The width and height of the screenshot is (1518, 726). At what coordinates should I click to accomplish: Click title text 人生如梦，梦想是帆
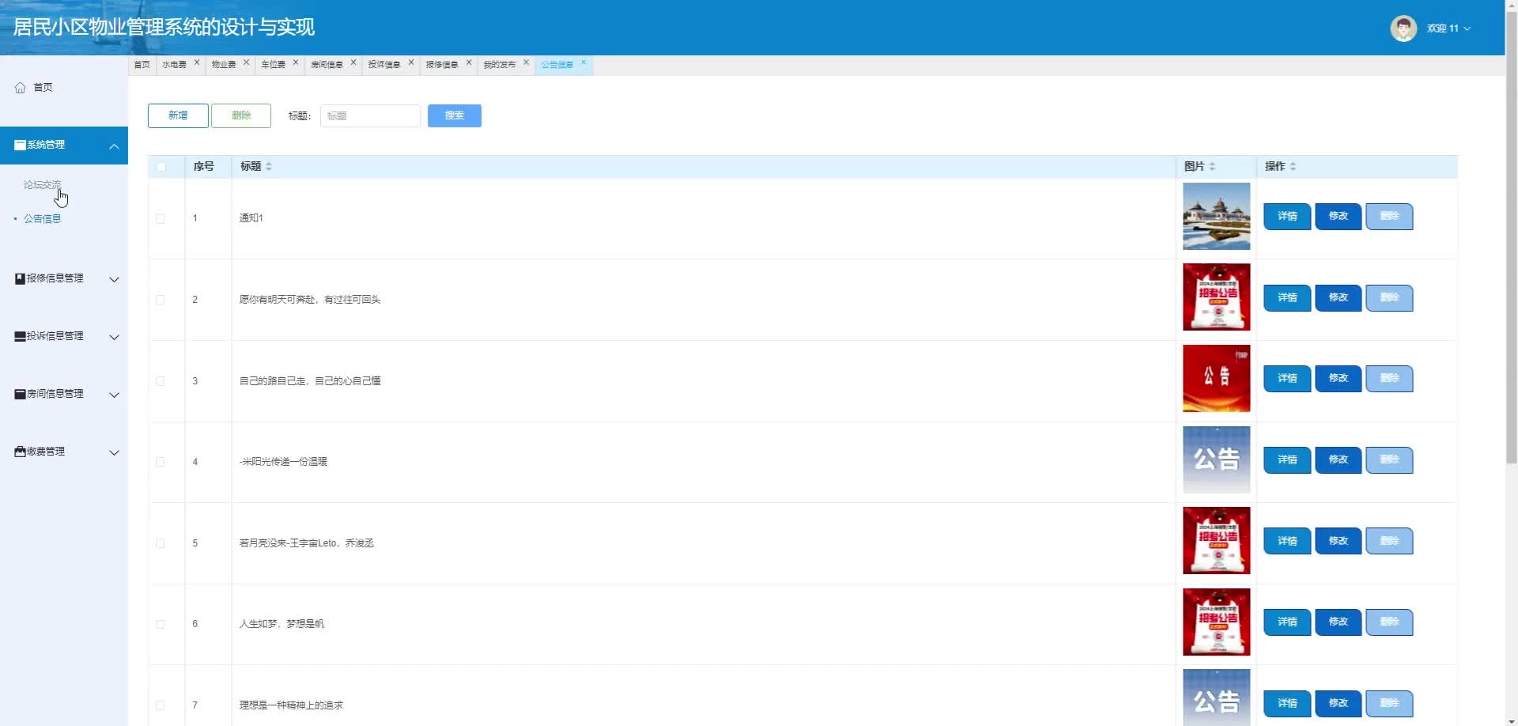(x=281, y=624)
